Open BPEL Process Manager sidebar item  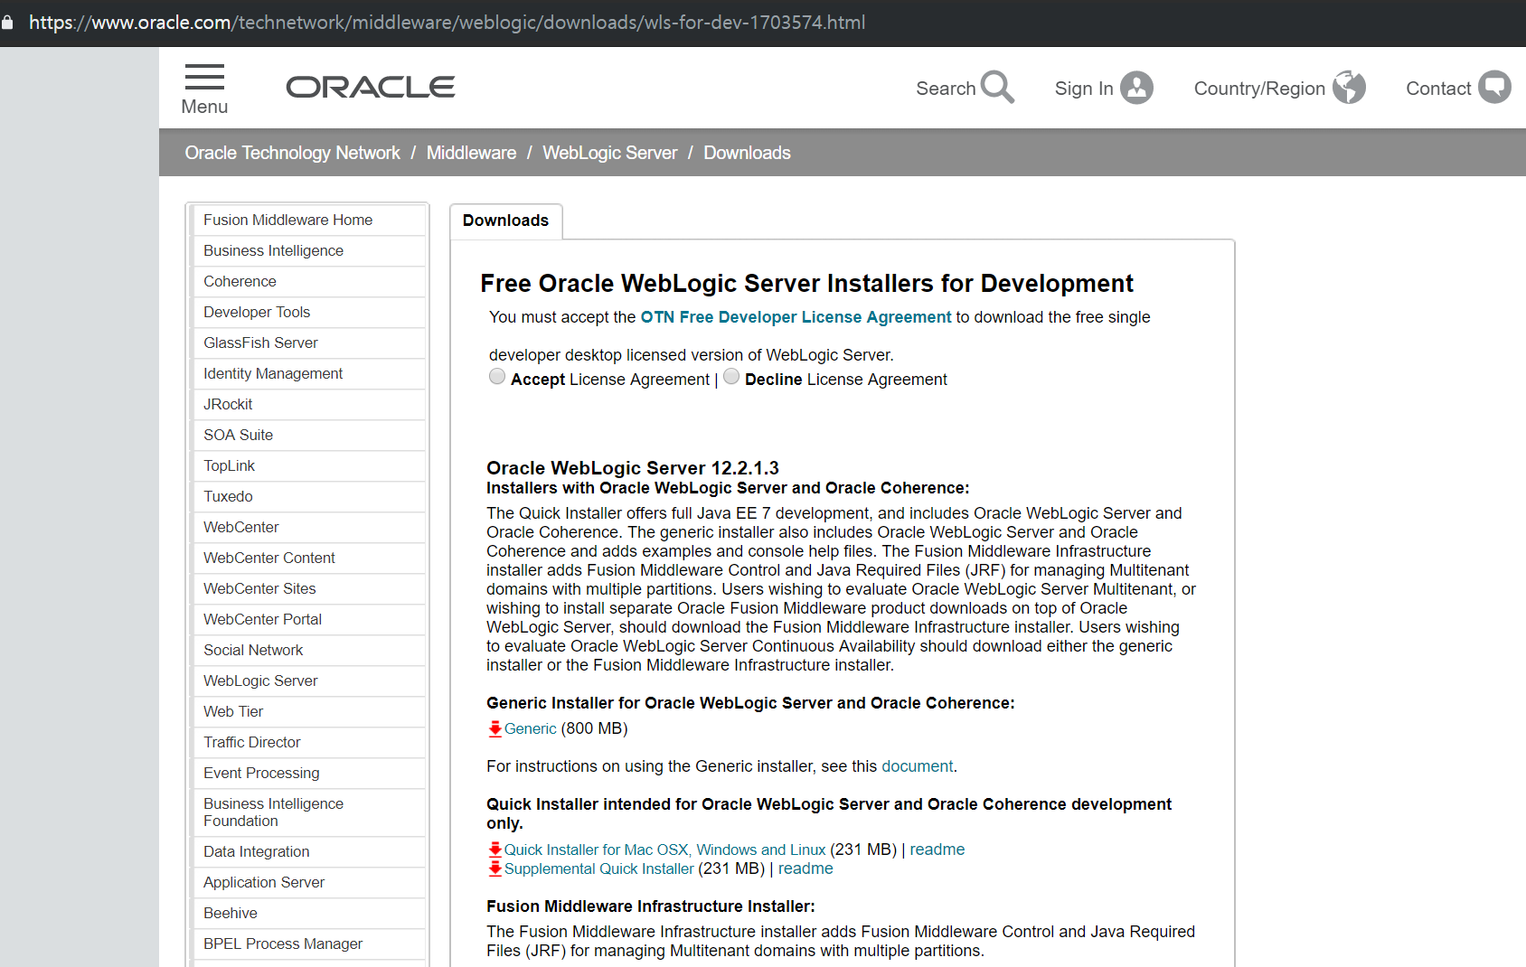point(308,944)
